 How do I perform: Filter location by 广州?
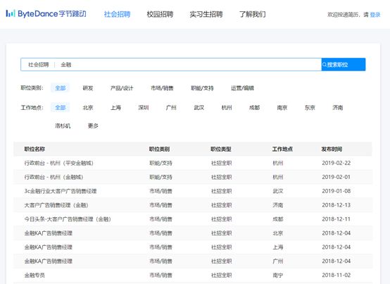pos(171,108)
